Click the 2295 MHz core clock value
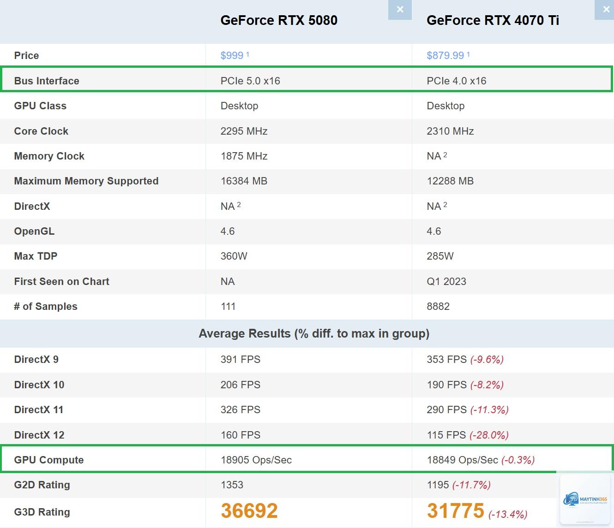614x528 pixels. 244,131
